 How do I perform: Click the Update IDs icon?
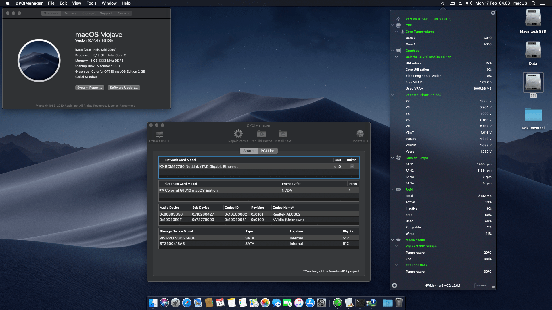[x=360, y=134]
